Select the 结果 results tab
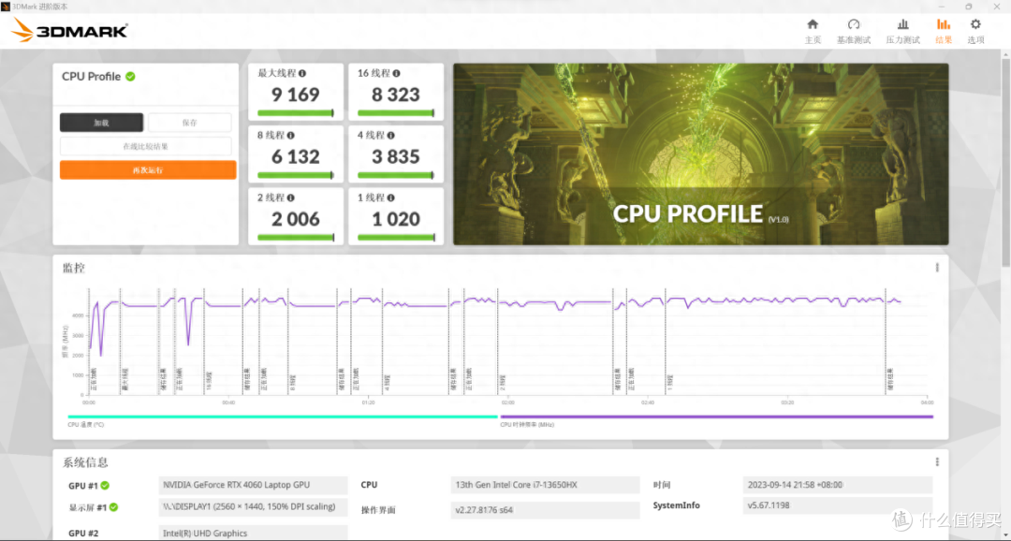 click(944, 31)
